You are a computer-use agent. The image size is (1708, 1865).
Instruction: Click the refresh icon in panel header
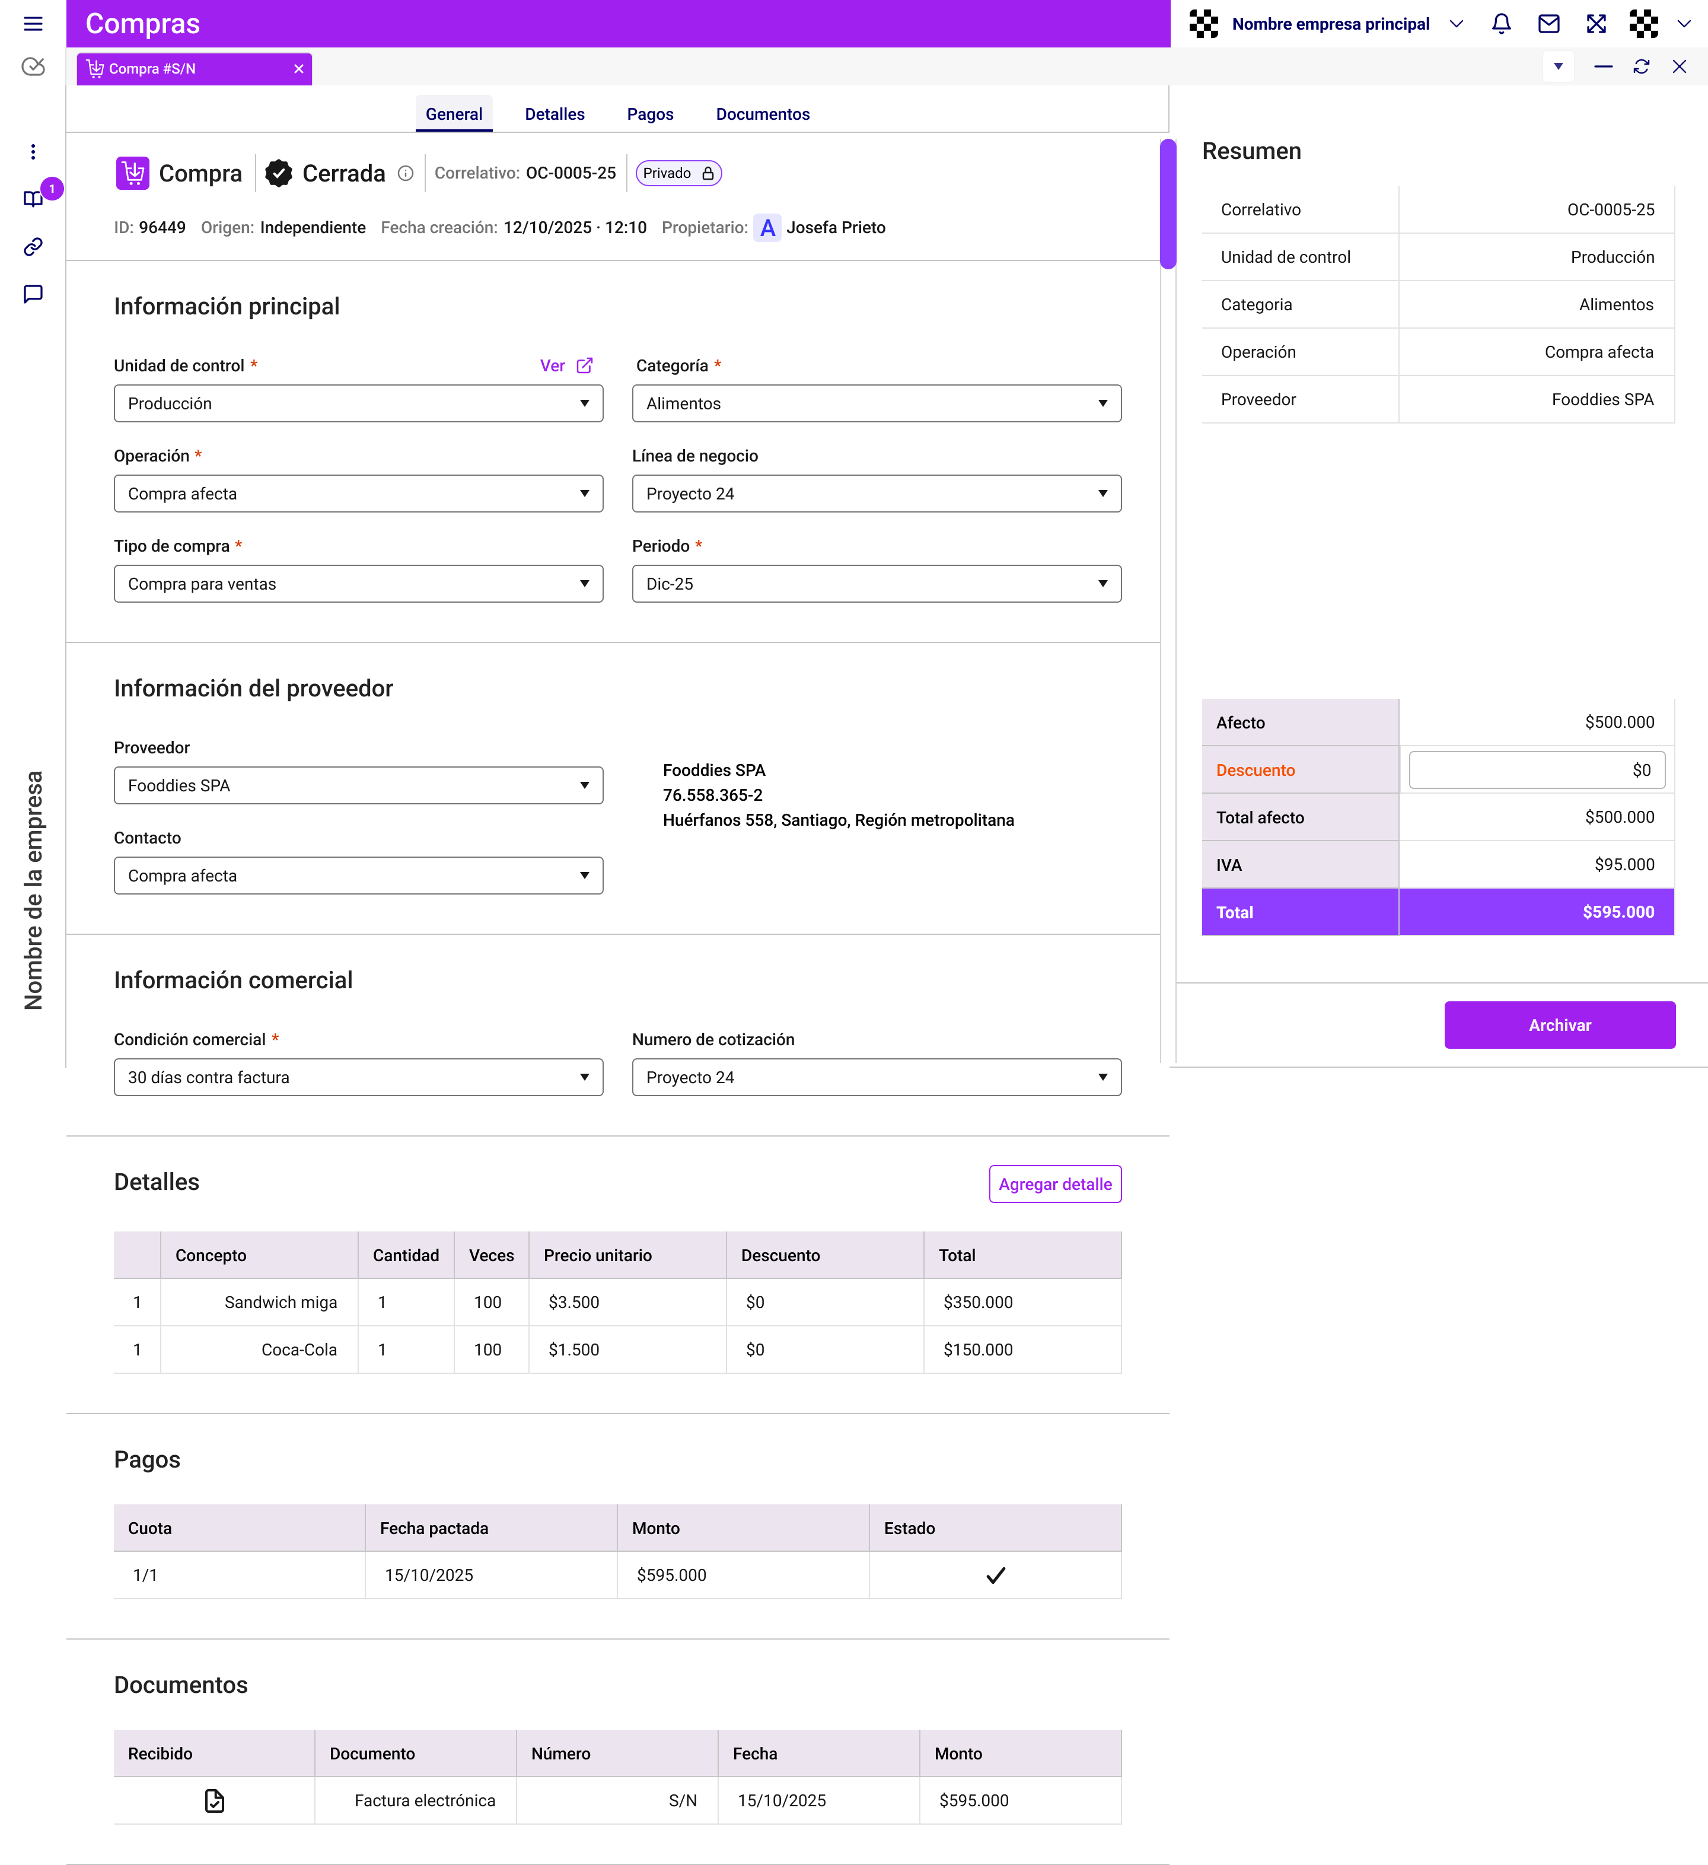pyautogui.click(x=1642, y=66)
